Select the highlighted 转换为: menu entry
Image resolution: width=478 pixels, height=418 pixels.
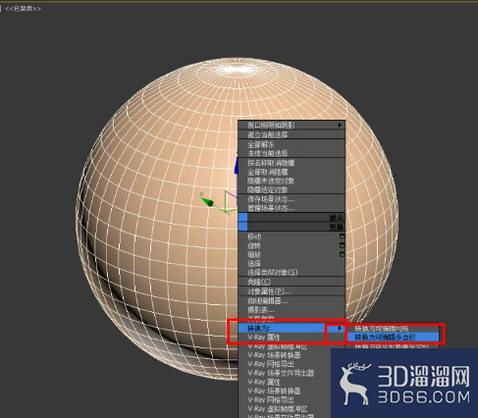(x=292, y=328)
